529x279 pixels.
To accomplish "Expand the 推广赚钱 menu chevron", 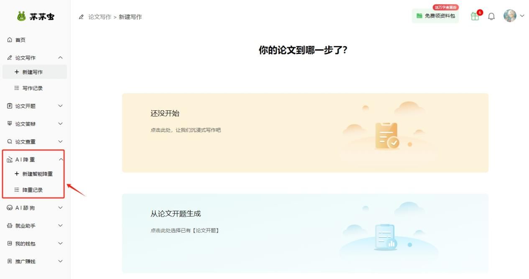I will pos(60,261).
